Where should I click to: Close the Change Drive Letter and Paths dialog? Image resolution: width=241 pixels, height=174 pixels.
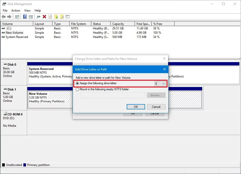[164, 59]
